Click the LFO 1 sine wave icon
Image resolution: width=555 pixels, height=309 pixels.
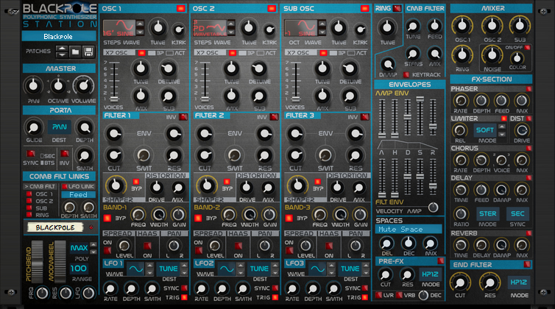pos(136,269)
